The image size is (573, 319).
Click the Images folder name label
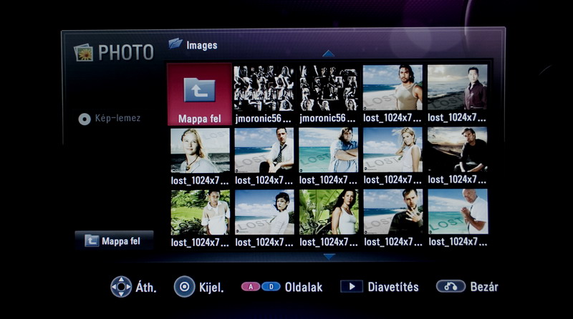click(202, 45)
